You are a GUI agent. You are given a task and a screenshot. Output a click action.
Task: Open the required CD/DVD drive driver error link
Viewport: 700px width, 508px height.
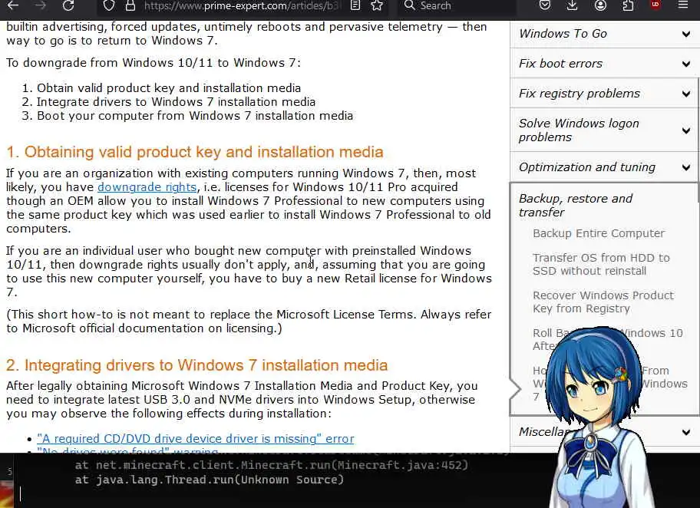tap(196, 439)
